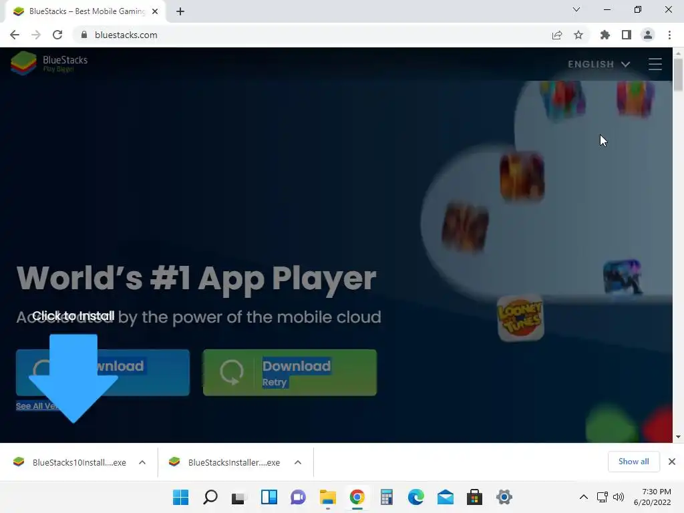Viewport: 684px width, 513px height.
Task: Click the share page icon in address bar
Action: [x=556, y=35]
